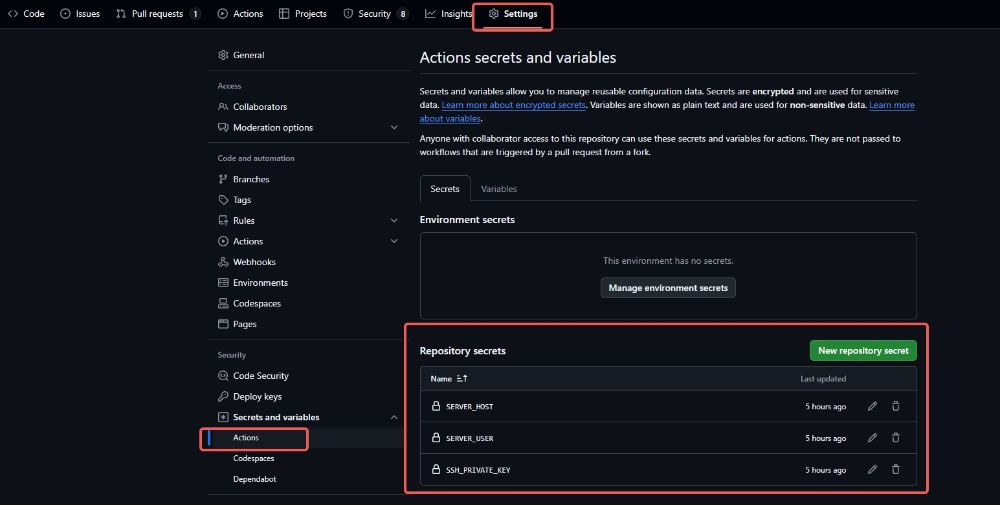This screenshot has height=505, width=1000.
Task: Expand the Rules sidebar section
Action: 394,220
